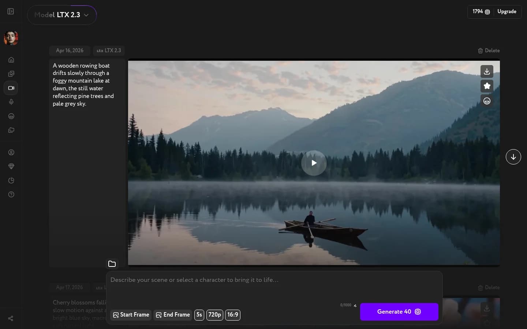Select the Audio/voice microphone tool

11,102
